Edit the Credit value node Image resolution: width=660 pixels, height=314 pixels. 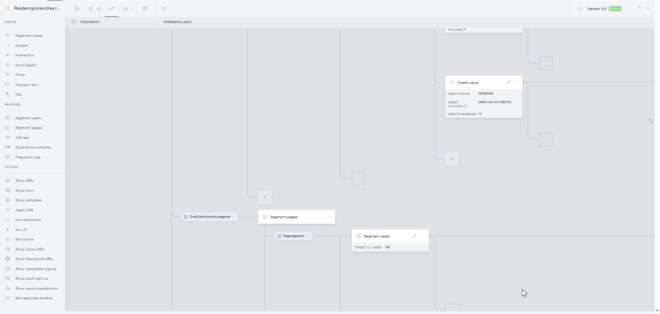508,82
